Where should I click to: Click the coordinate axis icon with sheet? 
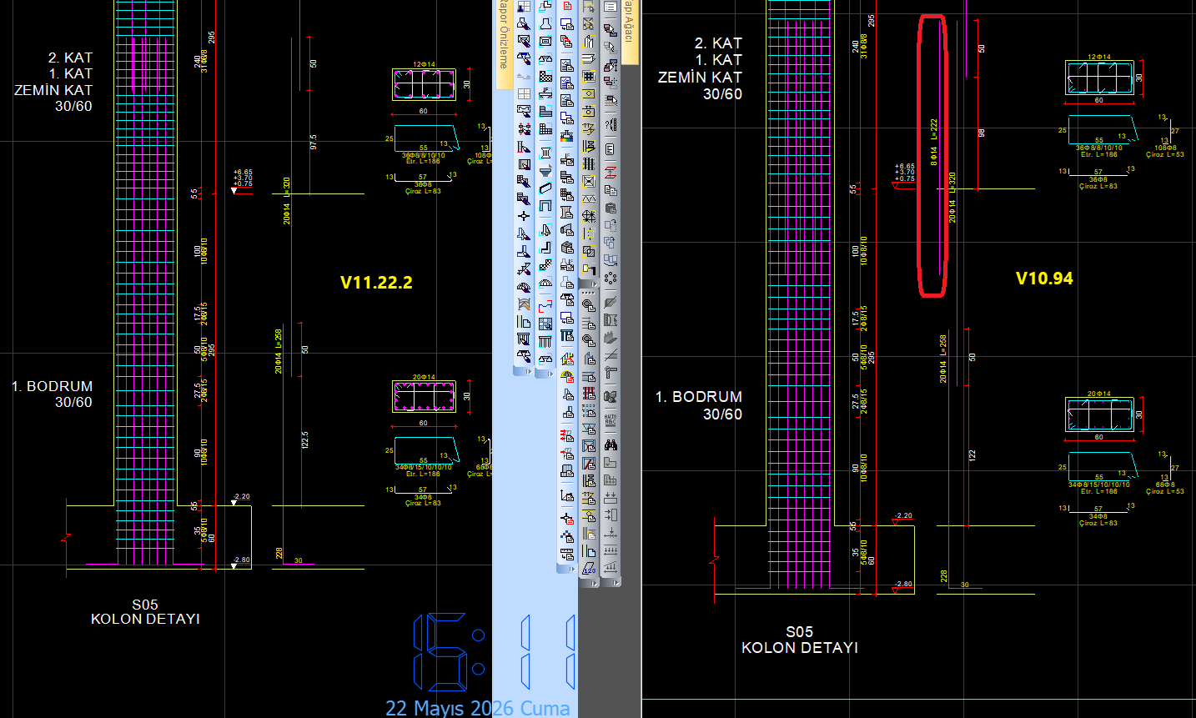tap(567, 495)
